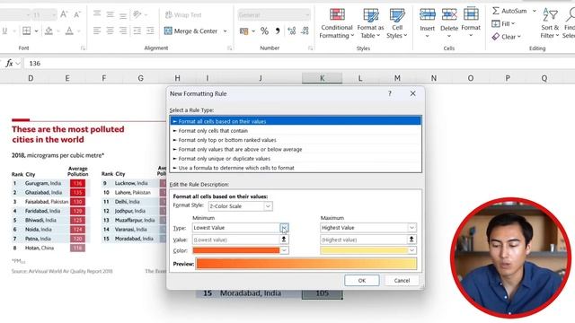The width and height of the screenshot is (575, 323).
Task: Select 'Use a formula to determine' rule
Action: pyautogui.click(x=296, y=168)
